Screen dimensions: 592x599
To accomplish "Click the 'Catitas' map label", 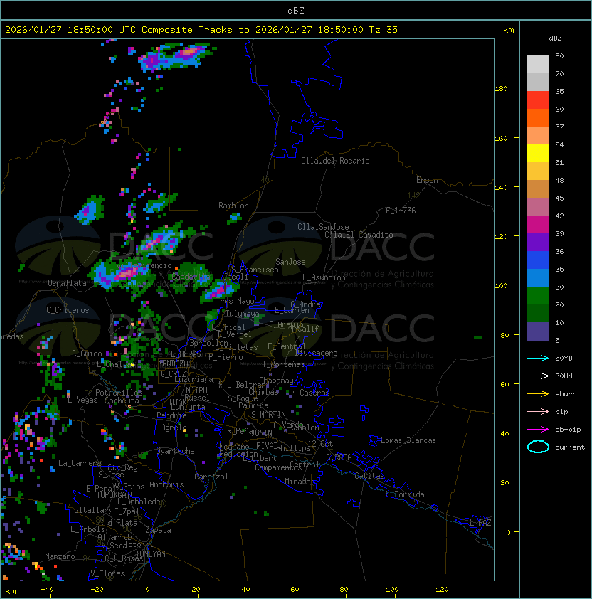I will pos(369,476).
